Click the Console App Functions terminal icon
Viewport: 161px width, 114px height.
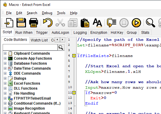[10, 58]
